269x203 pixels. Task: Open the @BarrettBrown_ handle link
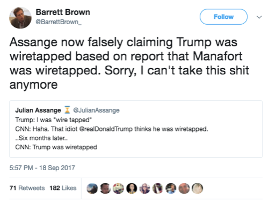pyautogui.click(x=59, y=22)
